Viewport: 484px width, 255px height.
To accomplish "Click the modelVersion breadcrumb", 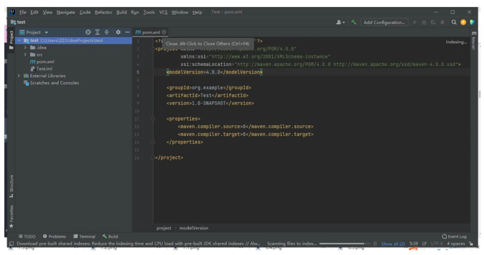I will [x=194, y=228].
